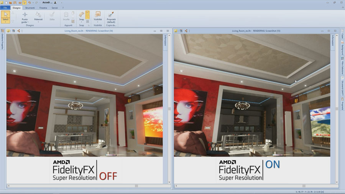The width and height of the screenshot is (345, 194).
Task: Open a file with the folder icon
Action: pyautogui.click(x=11, y=3)
